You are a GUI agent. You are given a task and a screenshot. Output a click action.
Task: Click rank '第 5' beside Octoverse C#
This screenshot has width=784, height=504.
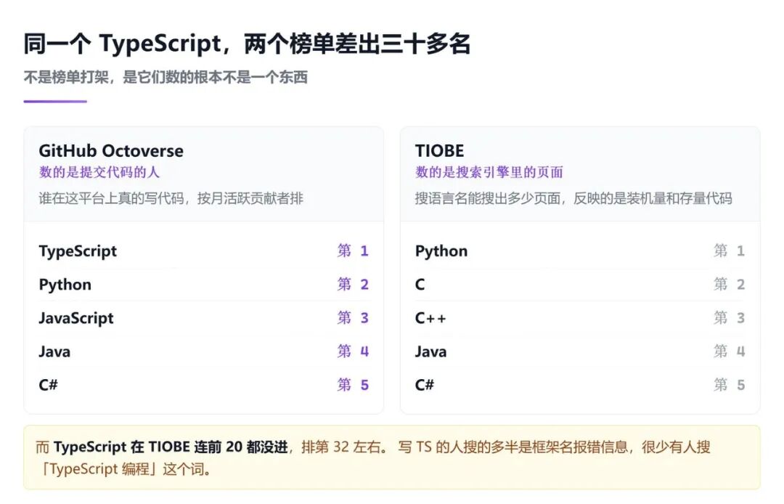(x=353, y=384)
